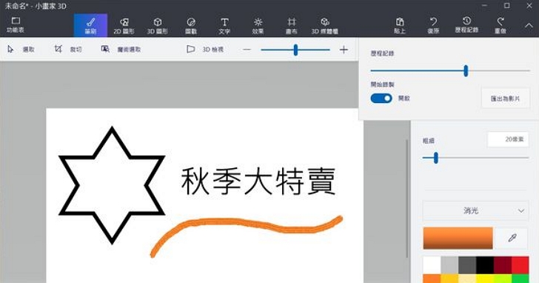The image size is (539, 283).
Task: Click the zoom out minus button
Action: point(247,50)
